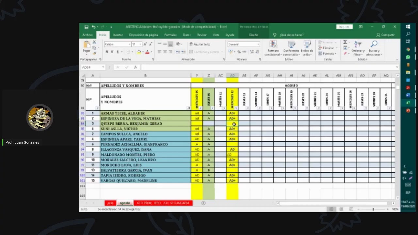418x235 pixels.
Task: Open the Archivo tab
Action: [x=88, y=35]
